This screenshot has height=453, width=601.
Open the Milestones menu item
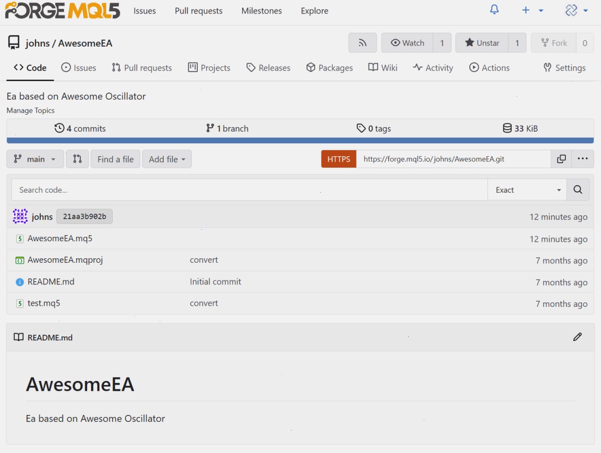point(261,11)
